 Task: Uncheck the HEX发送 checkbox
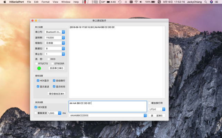coord(36,107)
